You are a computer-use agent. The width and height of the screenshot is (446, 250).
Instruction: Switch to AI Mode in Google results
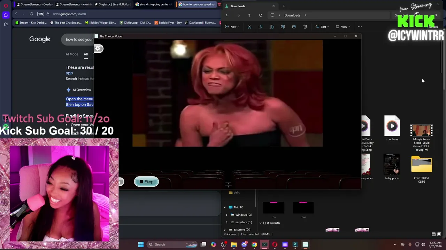[x=72, y=54]
